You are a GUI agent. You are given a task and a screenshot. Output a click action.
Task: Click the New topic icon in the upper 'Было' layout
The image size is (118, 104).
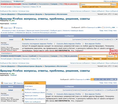coord(2,27)
